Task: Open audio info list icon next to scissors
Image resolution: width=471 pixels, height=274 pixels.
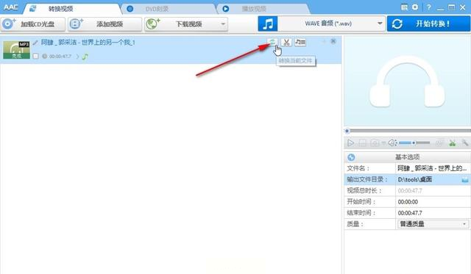Action: click(300, 43)
